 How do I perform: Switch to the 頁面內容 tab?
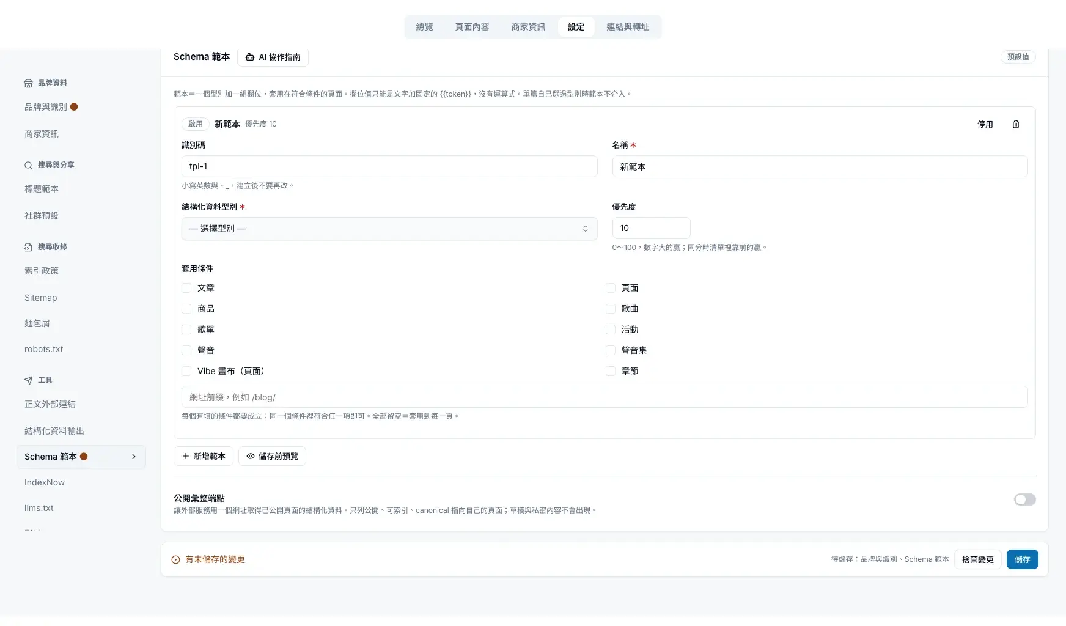(472, 27)
